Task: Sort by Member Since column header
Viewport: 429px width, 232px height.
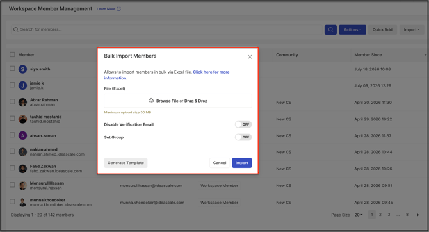Action: pos(368,54)
